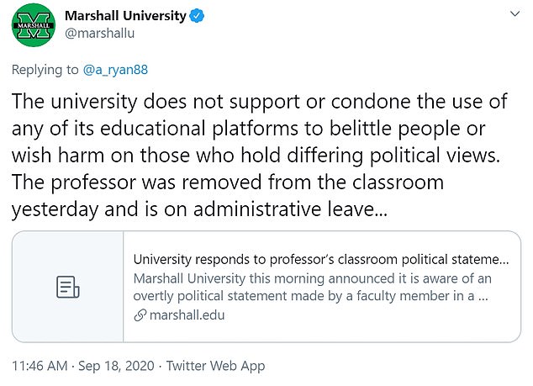The width and height of the screenshot is (533, 386).
Task: Click the @marshallu handle
Action: coord(99,34)
